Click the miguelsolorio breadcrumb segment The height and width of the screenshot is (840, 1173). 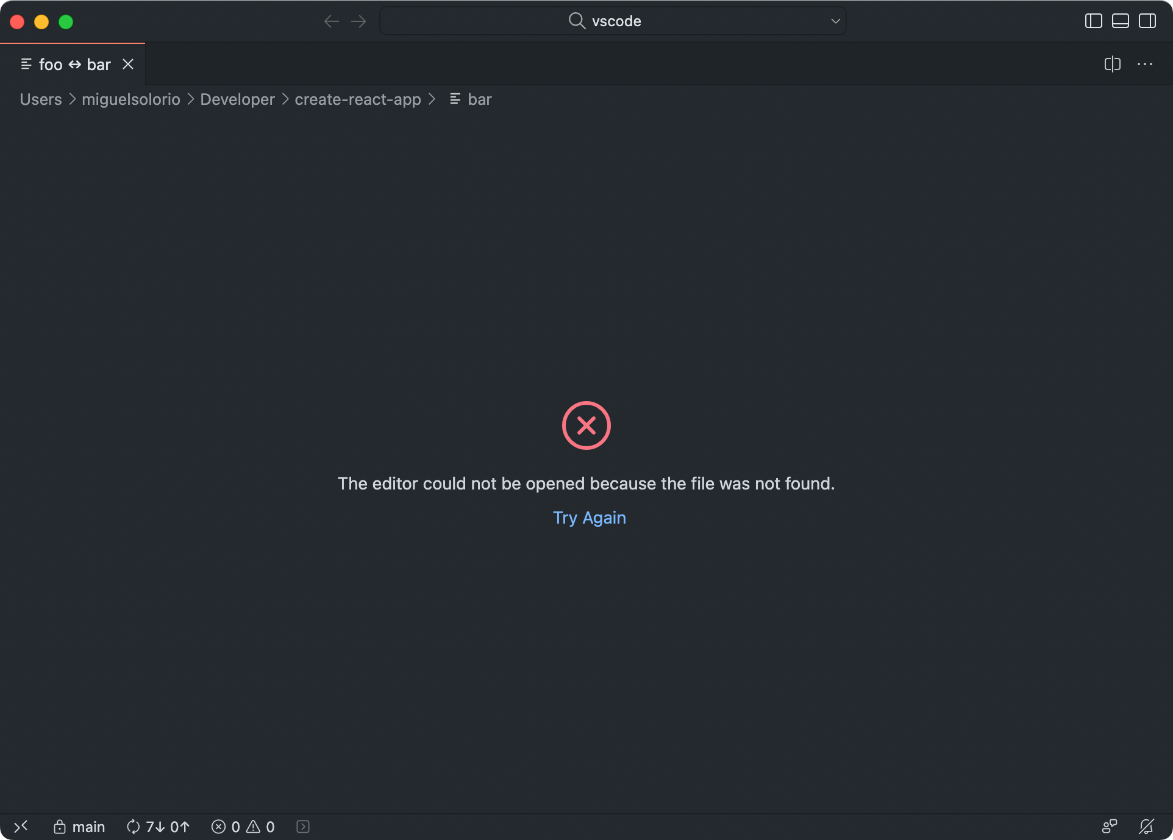[x=131, y=99]
